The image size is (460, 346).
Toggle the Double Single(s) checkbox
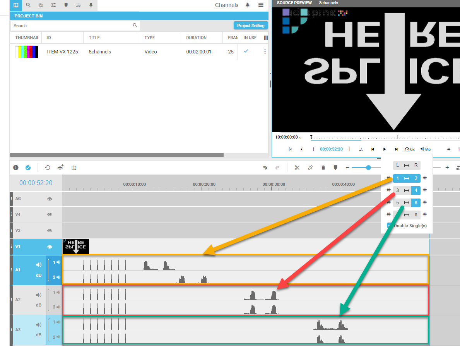[390, 226]
